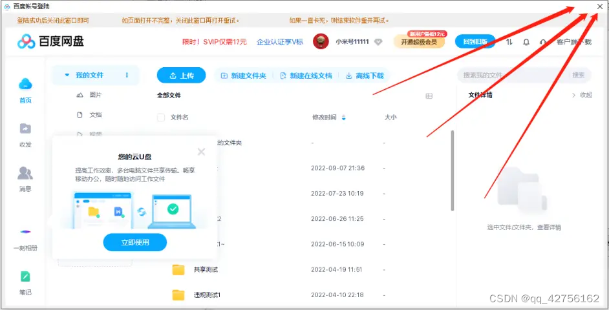Click 新建文件夹 new folder button
This screenshot has width=609, height=310.
[x=244, y=76]
